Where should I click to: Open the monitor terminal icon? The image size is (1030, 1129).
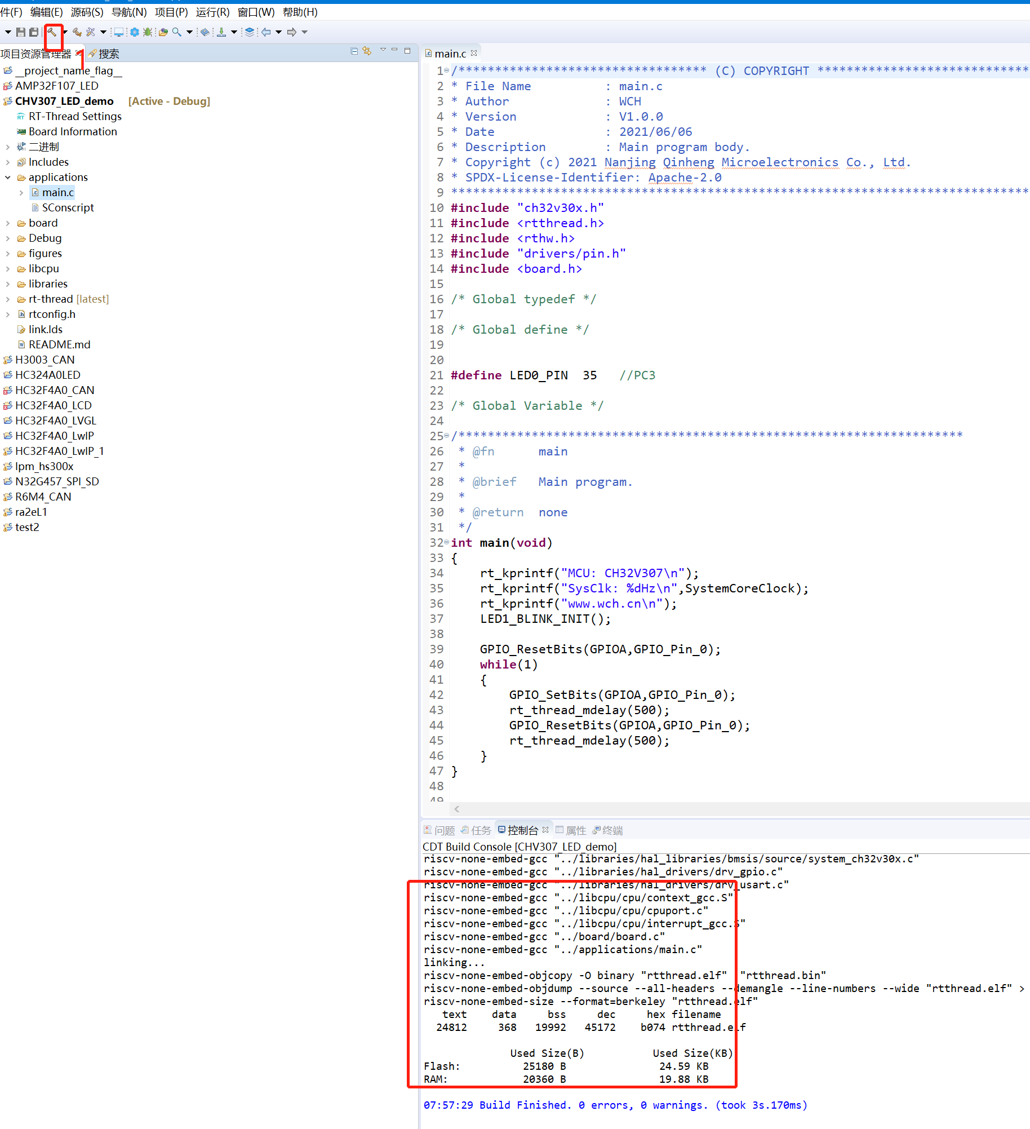click(x=118, y=32)
